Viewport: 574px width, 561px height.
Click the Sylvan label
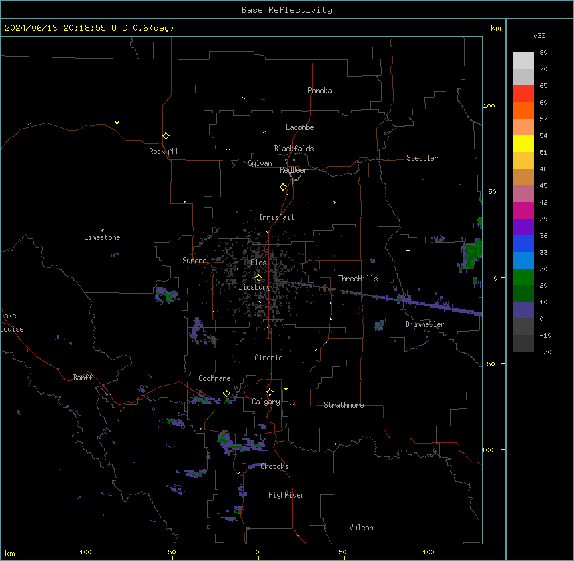260,163
